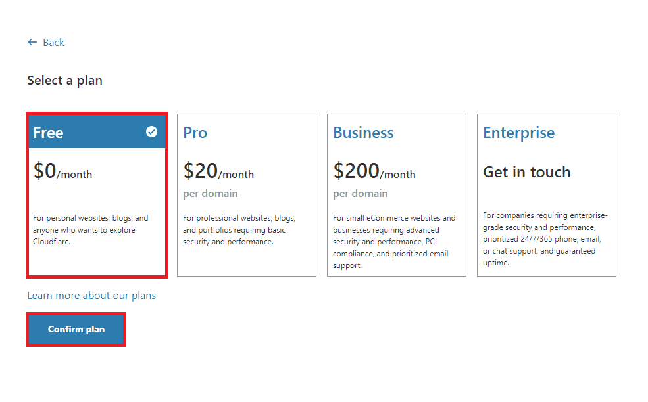Click the Enterprise plan title
Screen dimensions: 648x402
(x=519, y=133)
